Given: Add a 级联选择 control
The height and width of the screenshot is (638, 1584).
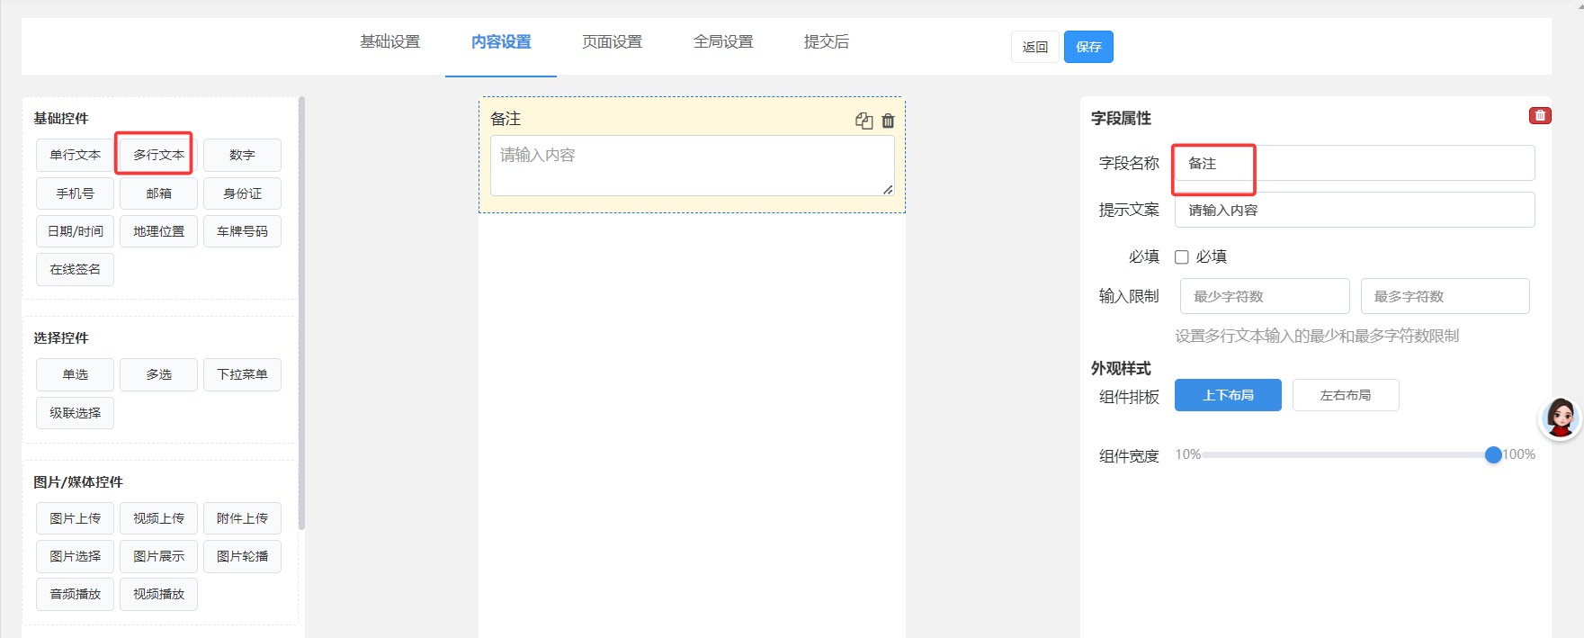Looking at the screenshot, I should pyautogui.click(x=76, y=413).
